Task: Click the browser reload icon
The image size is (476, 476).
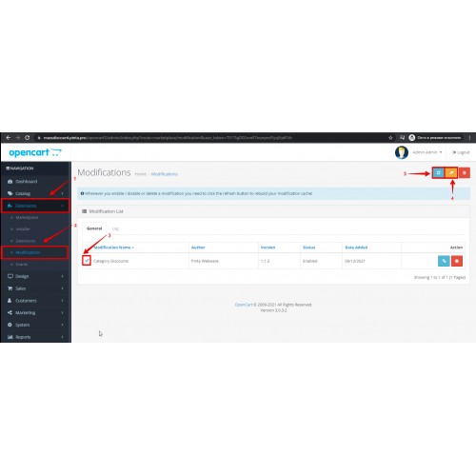Action: [x=28, y=138]
